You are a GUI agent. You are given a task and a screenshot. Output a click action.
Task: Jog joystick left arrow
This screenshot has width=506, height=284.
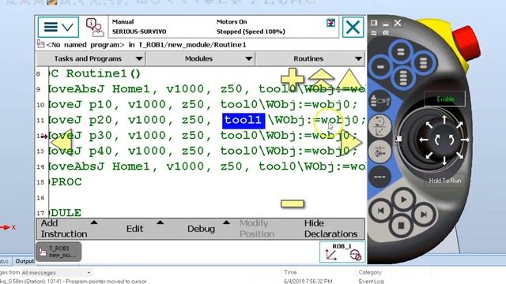point(424,140)
